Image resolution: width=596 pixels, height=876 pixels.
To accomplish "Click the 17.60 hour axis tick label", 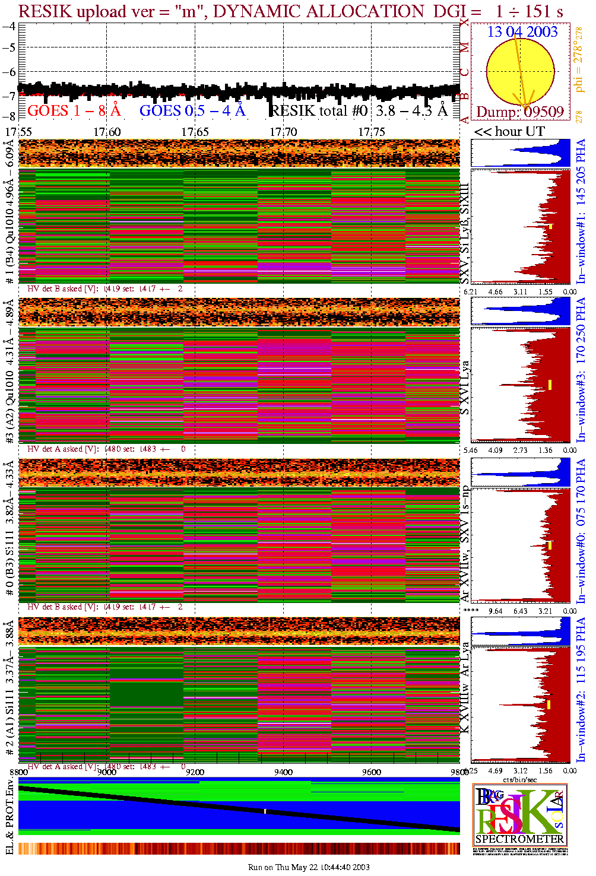I will point(107,132).
